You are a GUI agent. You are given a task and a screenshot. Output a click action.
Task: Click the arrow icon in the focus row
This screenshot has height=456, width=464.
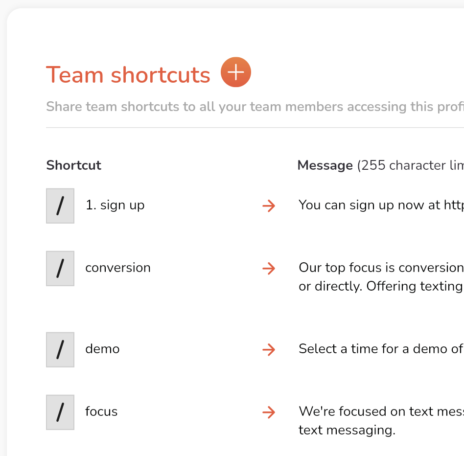[x=269, y=412]
